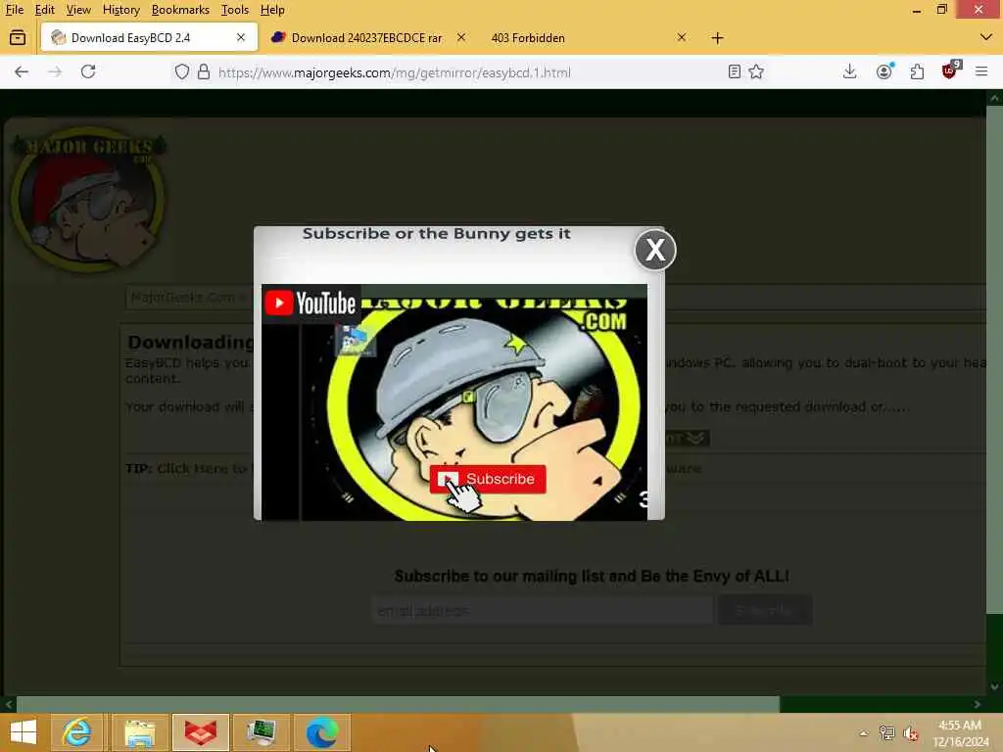Open the Edit menu
The image size is (1003, 752).
coord(44,10)
